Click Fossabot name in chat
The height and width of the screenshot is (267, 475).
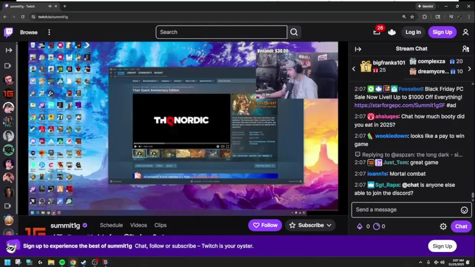411,89
